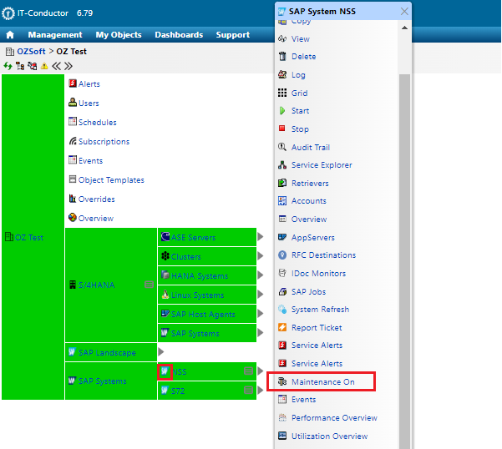The image size is (502, 449).
Task: Click the Grid icon in popup menu
Action: coord(282,93)
